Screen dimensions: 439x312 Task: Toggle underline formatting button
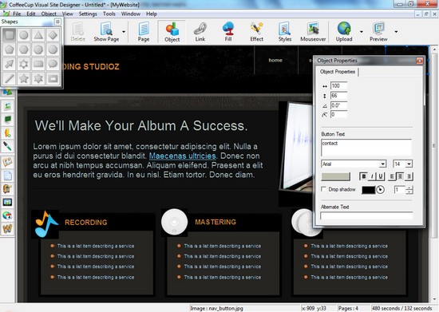[x=380, y=176]
